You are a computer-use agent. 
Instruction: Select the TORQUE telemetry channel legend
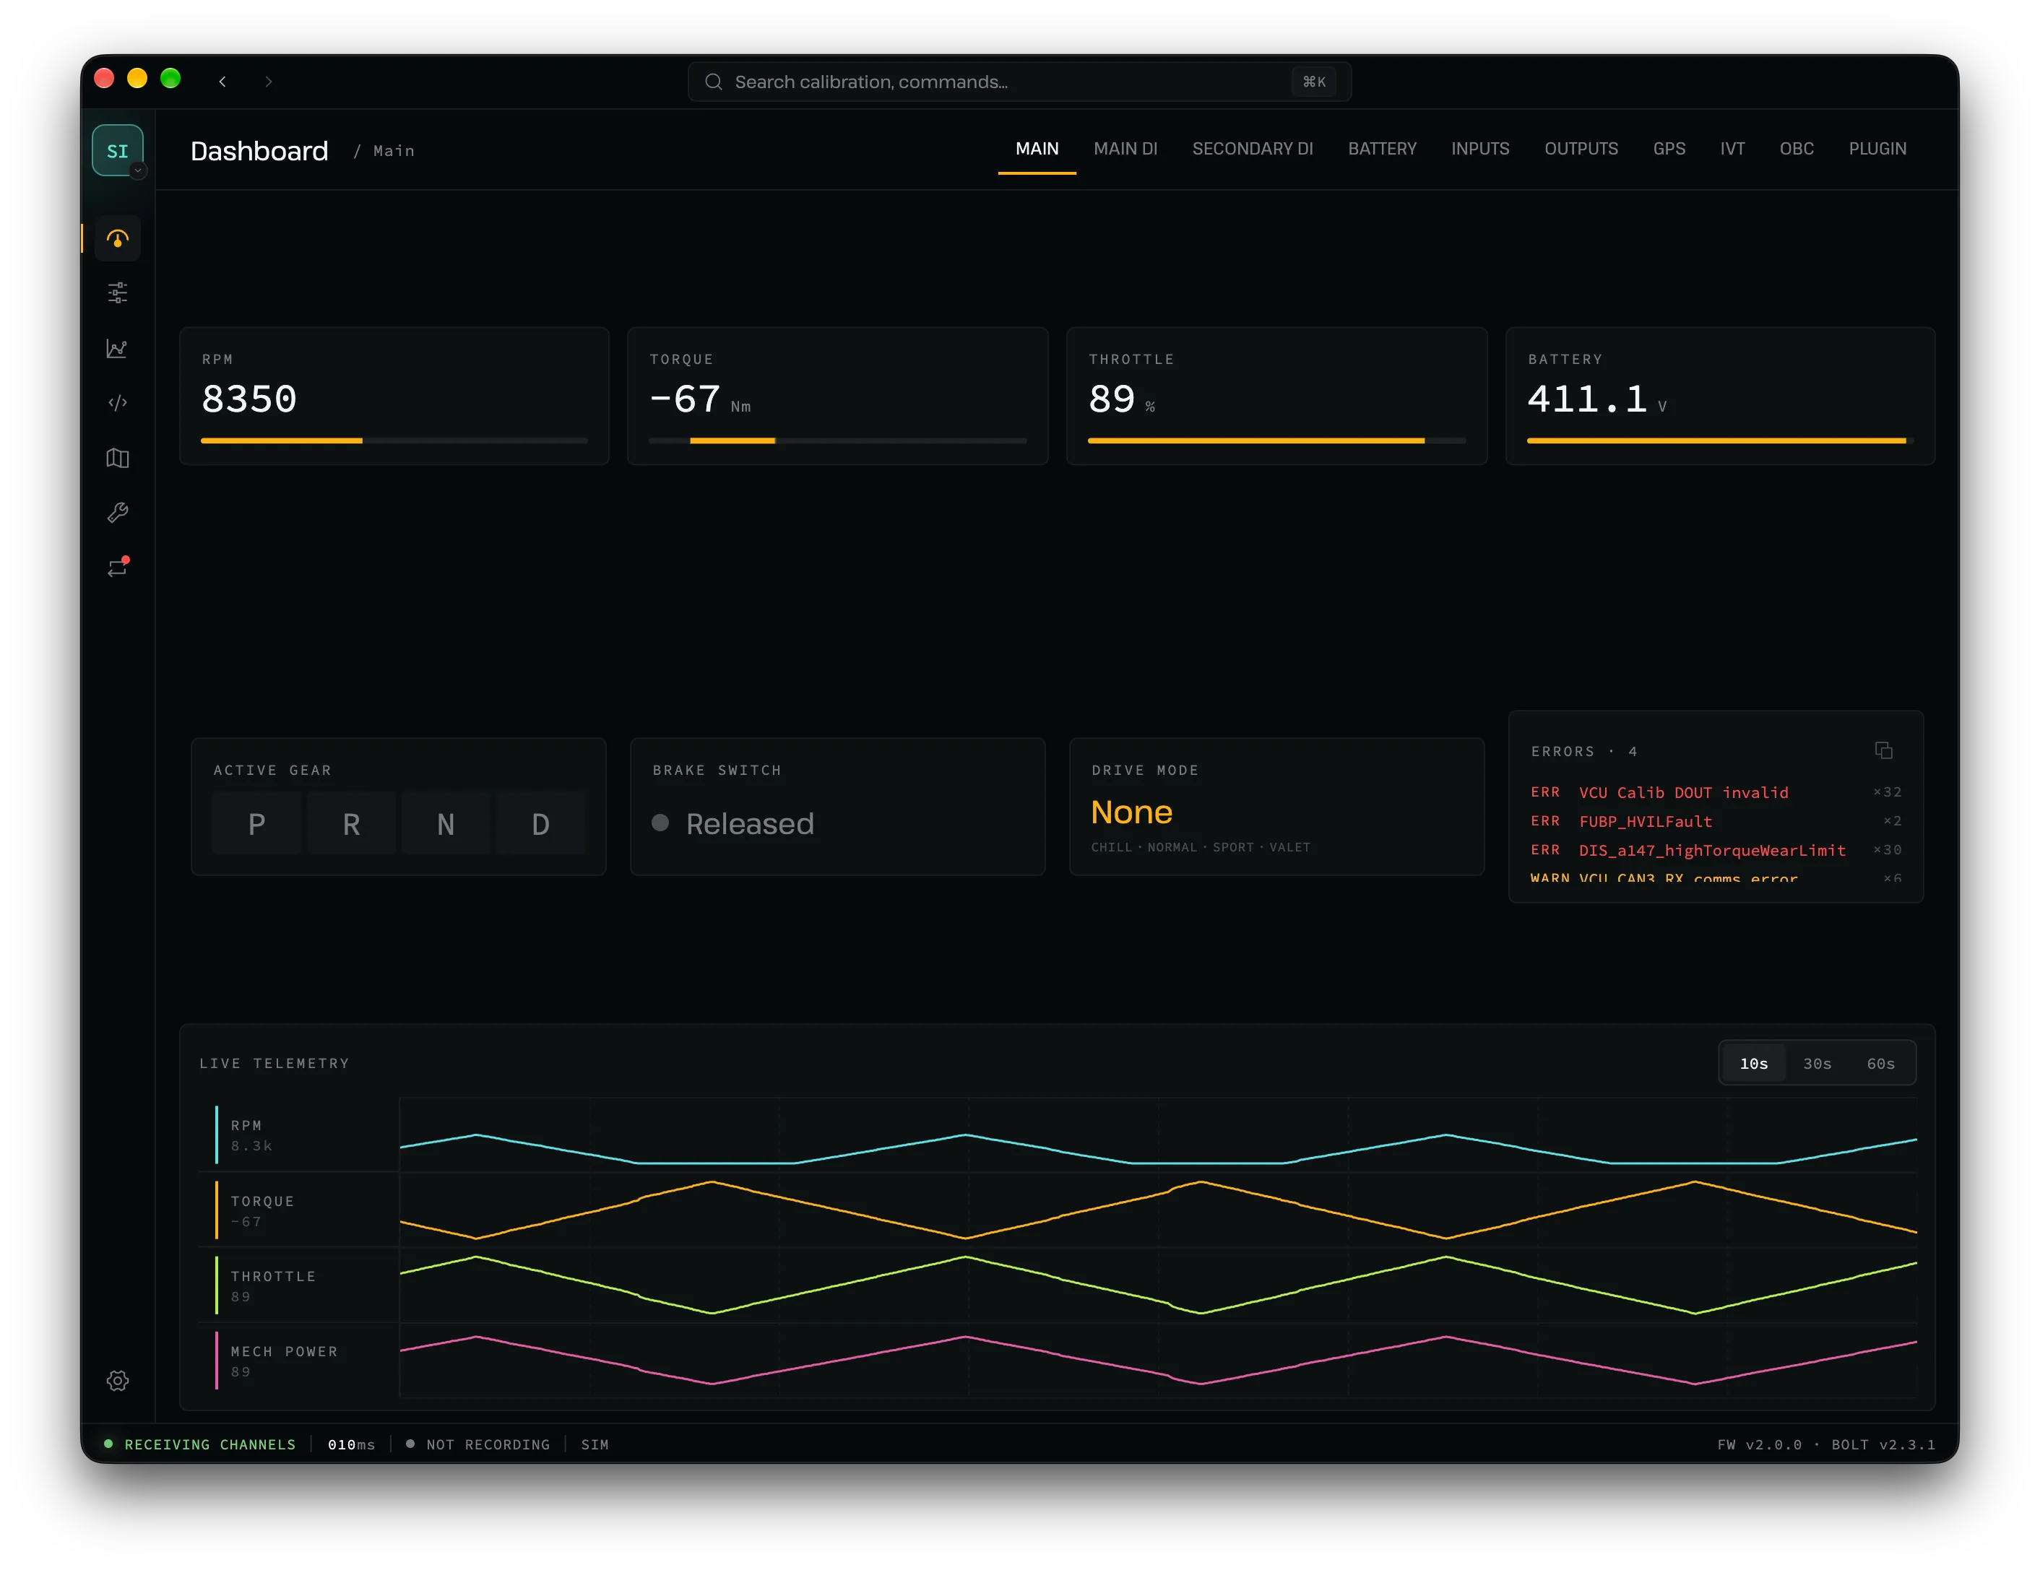(x=299, y=1210)
